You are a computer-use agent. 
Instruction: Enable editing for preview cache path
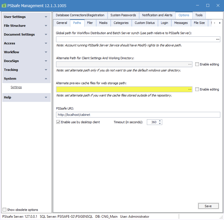[x=197, y=89]
